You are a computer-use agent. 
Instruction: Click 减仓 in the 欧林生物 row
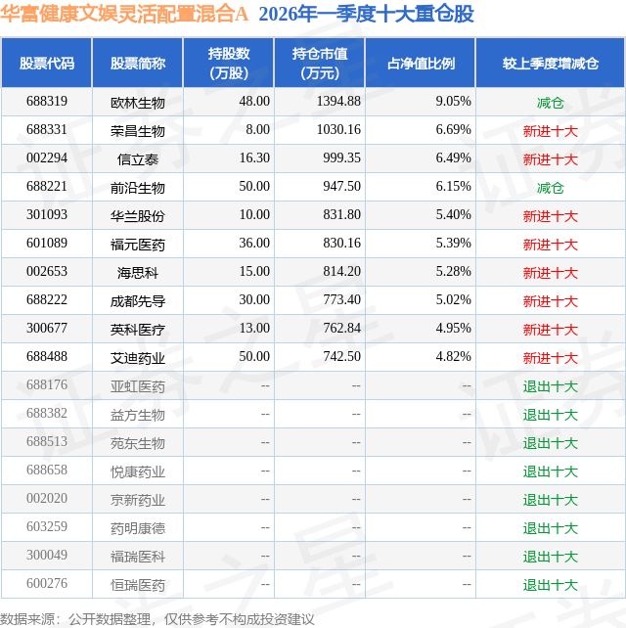(551, 103)
